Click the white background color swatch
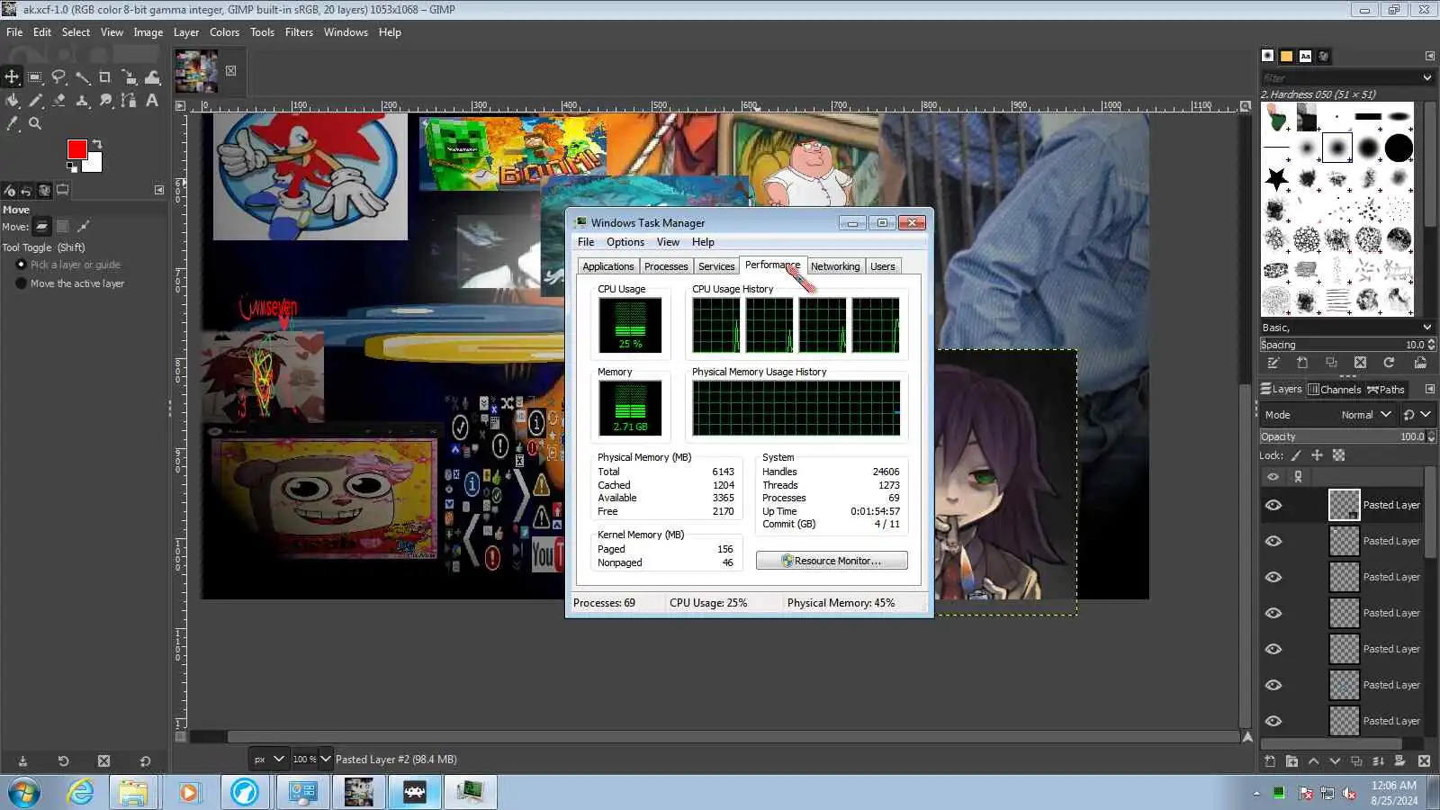 (x=94, y=164)
